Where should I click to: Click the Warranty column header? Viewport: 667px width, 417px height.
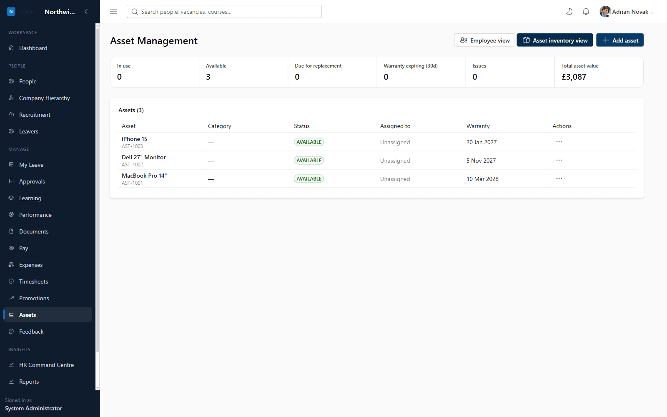pyautogui.click(x=478, y=126)
